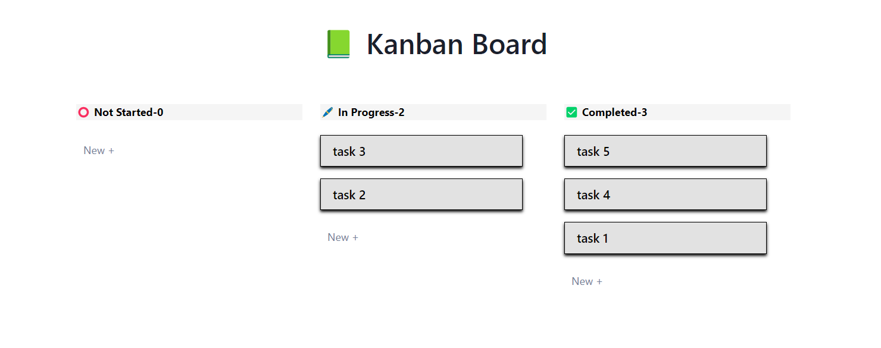Click the plus sign in In Progress column
This screenshot has width=881, height=348.
pos(355,237)
